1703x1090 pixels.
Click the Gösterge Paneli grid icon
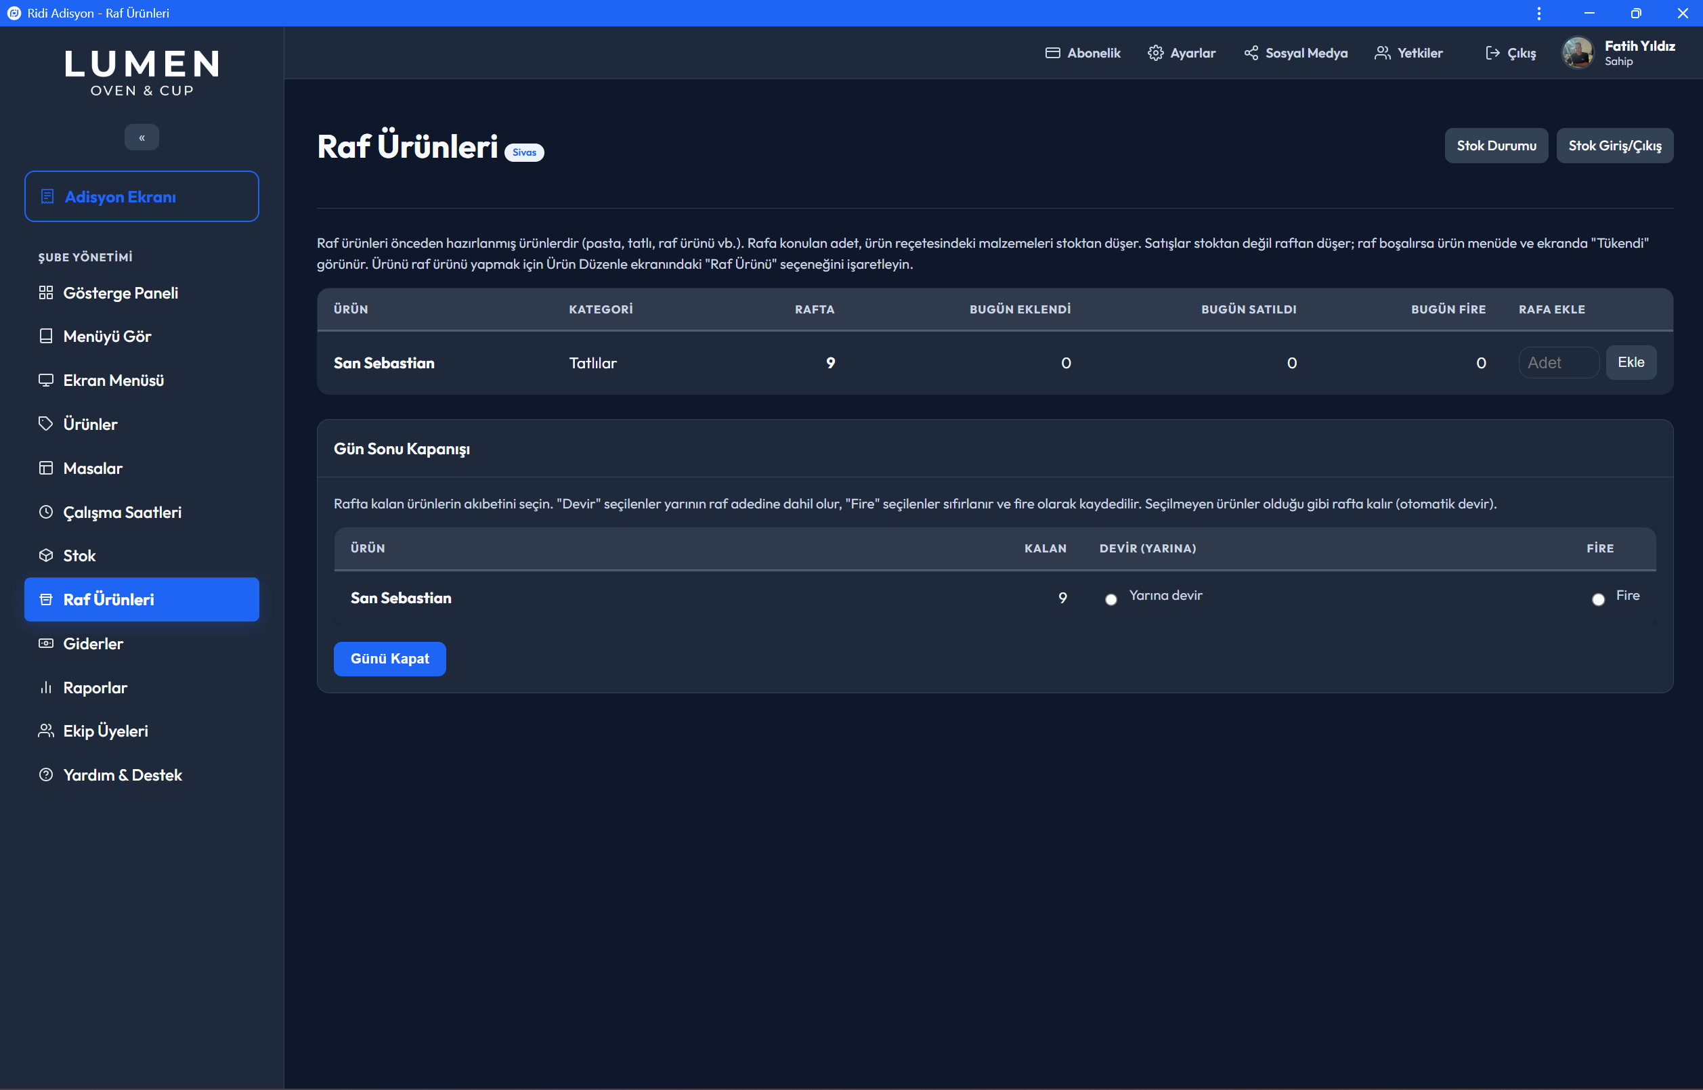click(46, 293)
